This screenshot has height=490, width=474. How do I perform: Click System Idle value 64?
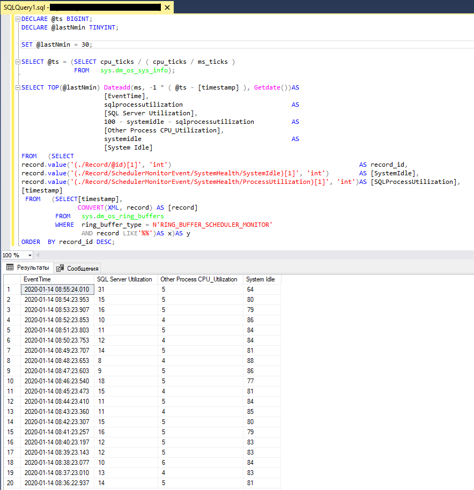click(262, 289)
